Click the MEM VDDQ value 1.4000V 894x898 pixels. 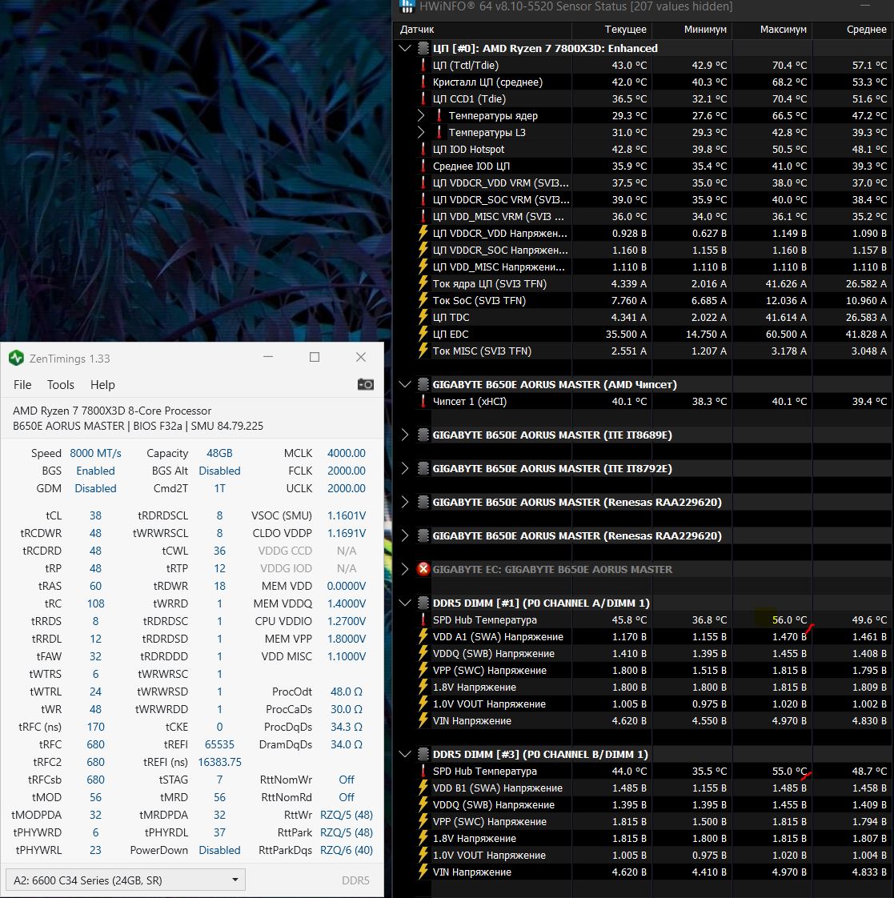pyautogui.click(x=346, y=603)
